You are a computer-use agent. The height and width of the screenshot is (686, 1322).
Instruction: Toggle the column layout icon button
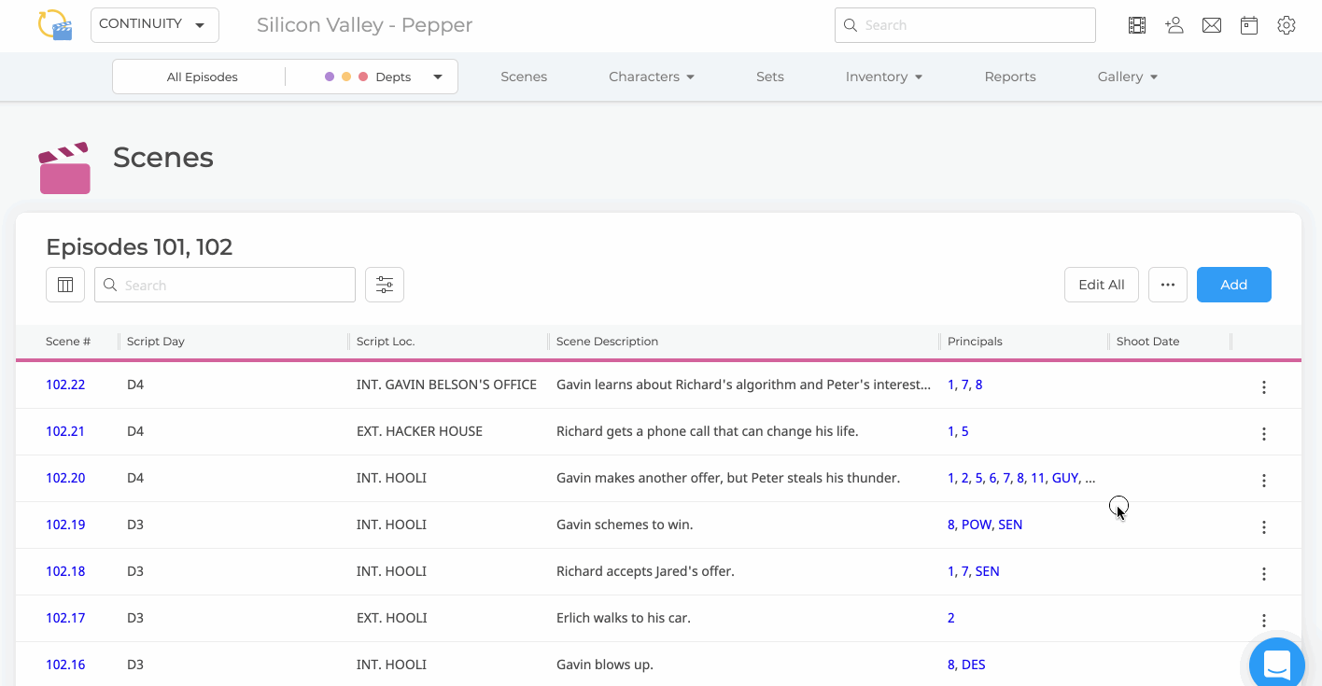coord(65,285)
